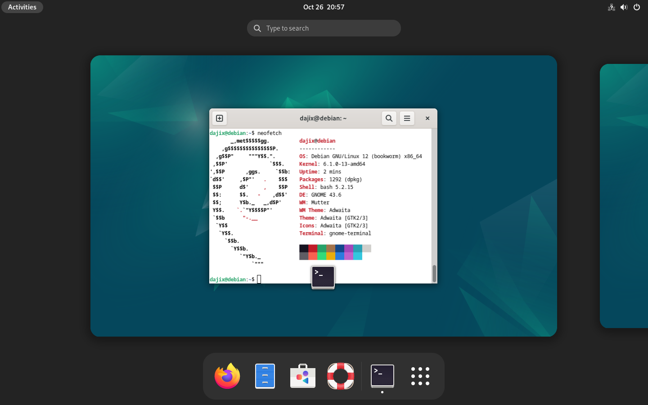
Task: Click inside the Type to search field
Action: (x=324, y=28)
